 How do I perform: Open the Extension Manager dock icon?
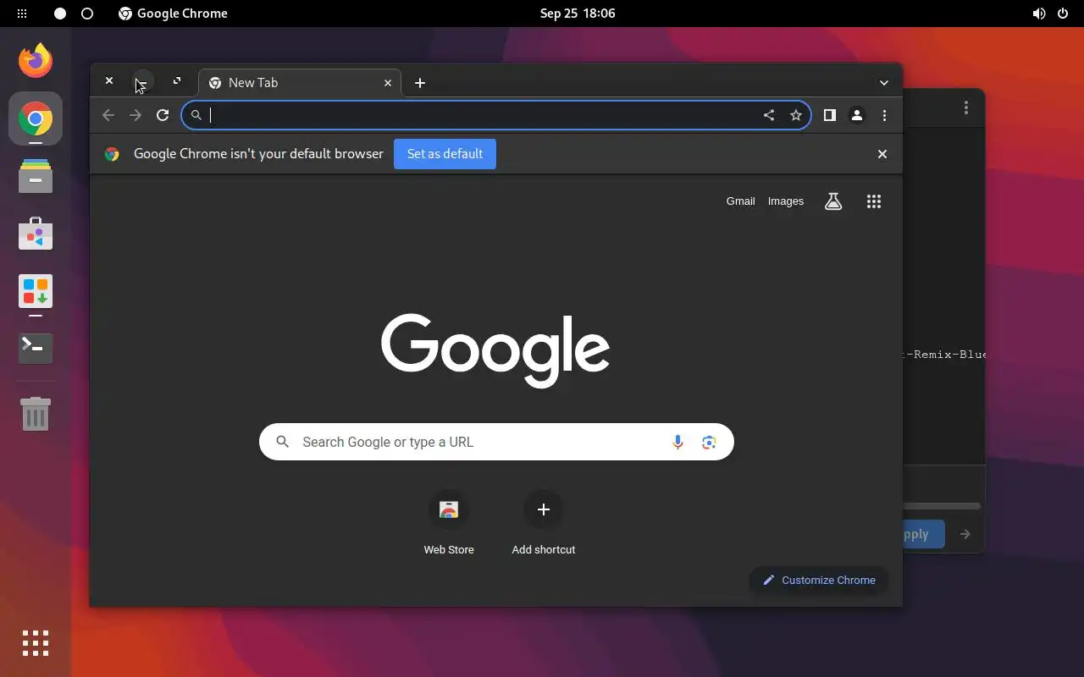36,291
